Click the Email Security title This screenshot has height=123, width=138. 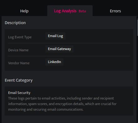click(x=19, y=93)
